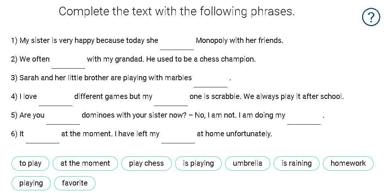The width and height of the screenshot is (386, 193).
Task: Click the blank before 'one is scrabble'
Action: [x=171, y=99]
